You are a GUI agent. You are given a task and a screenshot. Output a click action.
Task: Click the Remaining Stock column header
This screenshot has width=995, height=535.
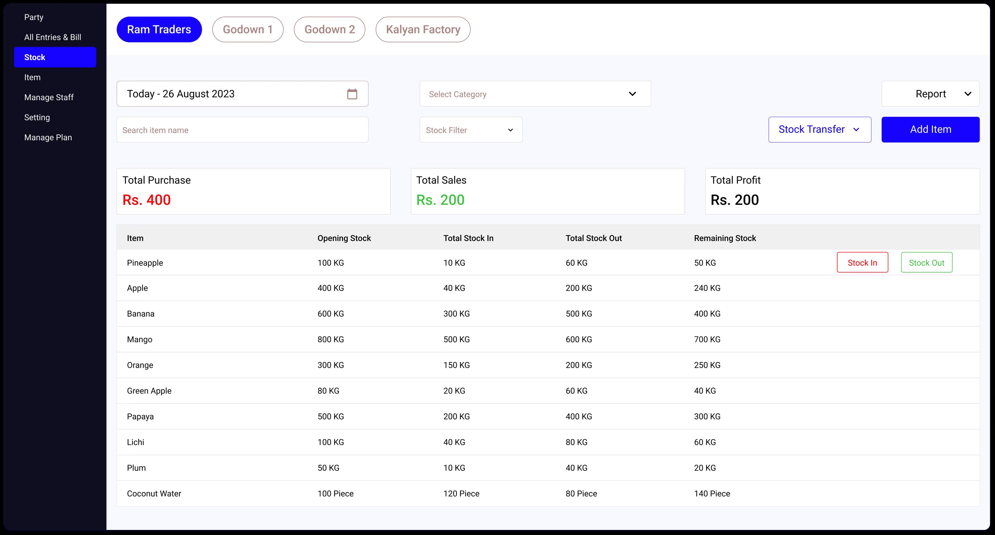[725, 238]
